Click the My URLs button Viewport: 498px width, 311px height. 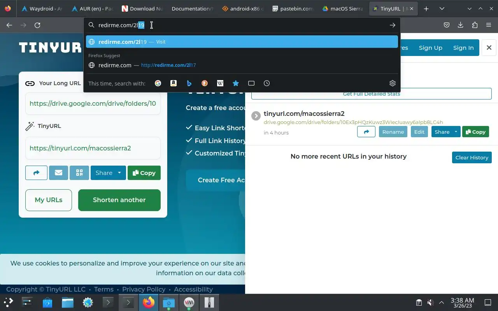(x=49, y=200)
